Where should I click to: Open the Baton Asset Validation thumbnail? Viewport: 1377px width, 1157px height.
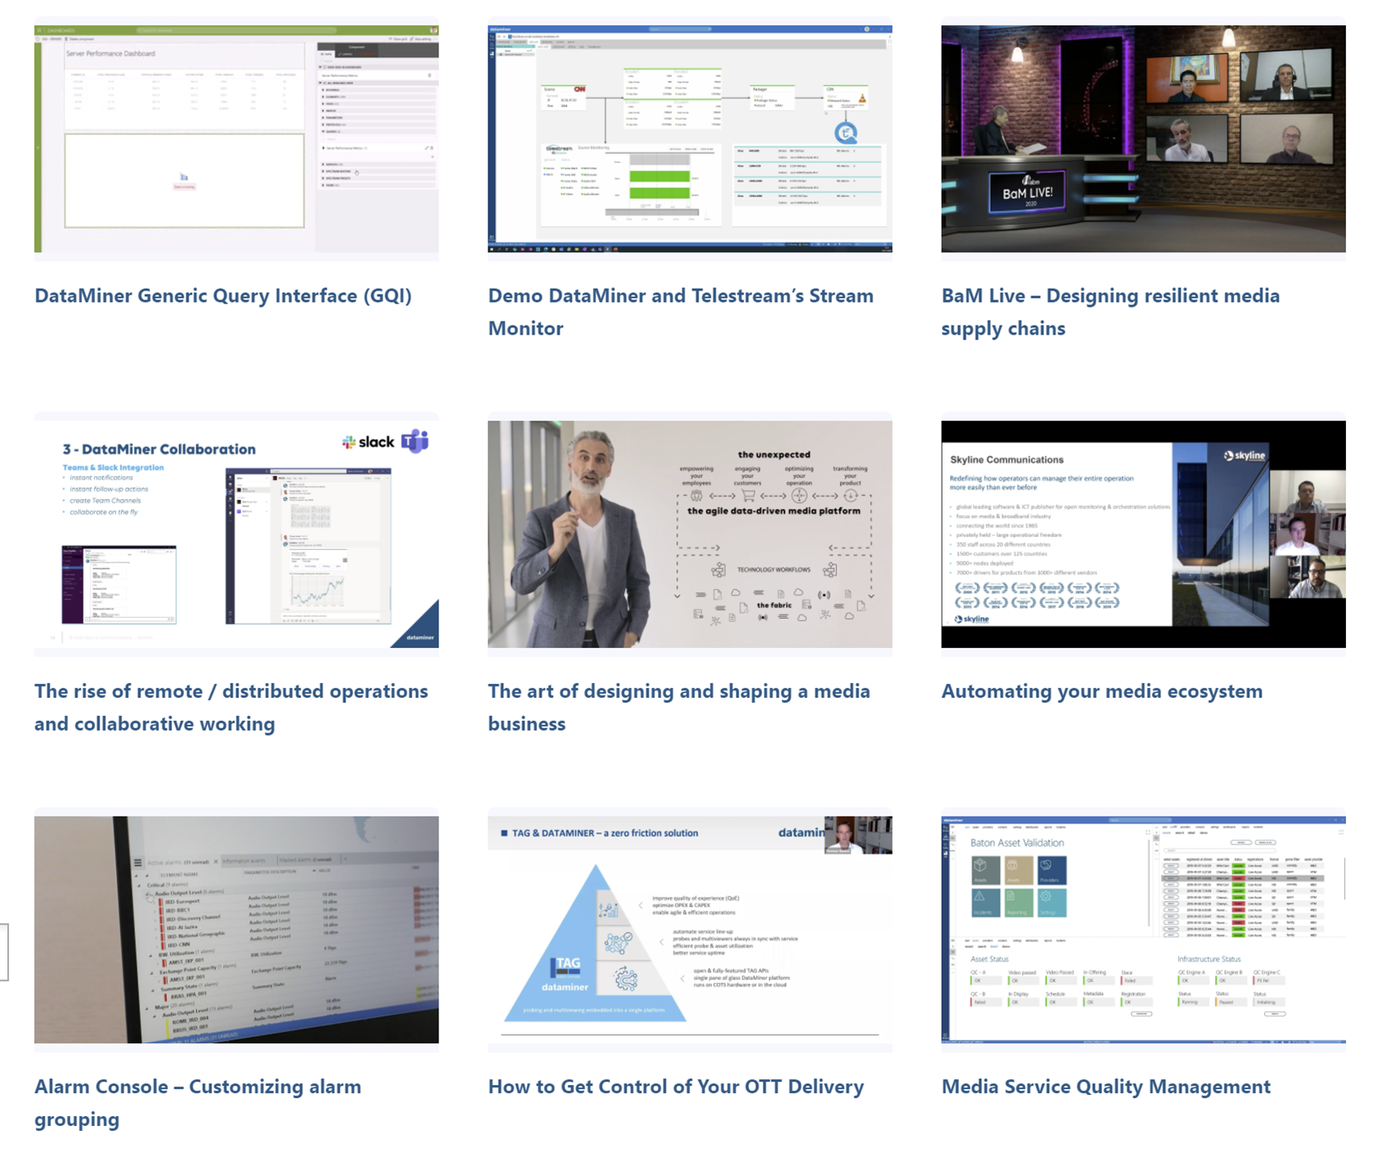click(1143, 930)
